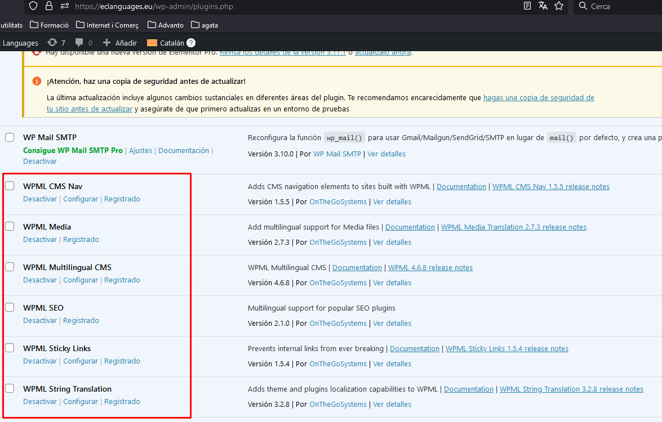The image size is (662, 422).
Task: Click the URL address bar field
Action: (x=296, y=6)
